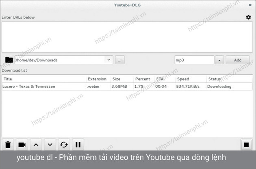Click the Title column header

[x=44, y=79]
